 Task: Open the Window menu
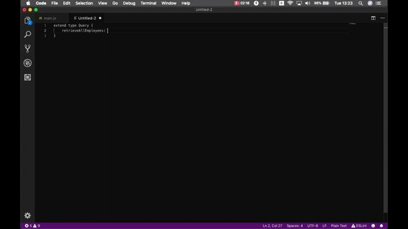pos(169,3)
